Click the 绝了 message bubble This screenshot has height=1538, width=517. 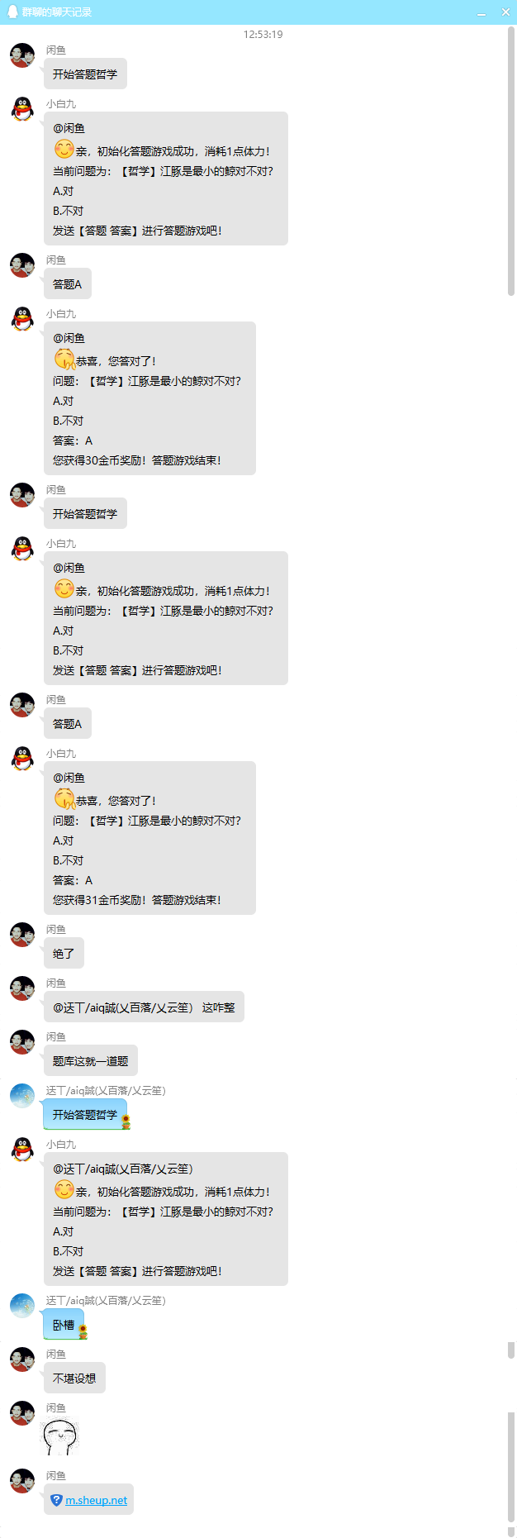click(x=64, y=954)
